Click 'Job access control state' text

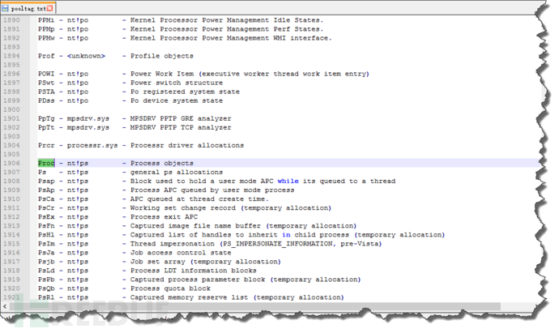coord(181,253)
